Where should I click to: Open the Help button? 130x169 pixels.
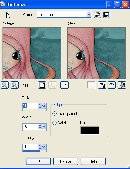pyautogui.click(x=93, y=161)
